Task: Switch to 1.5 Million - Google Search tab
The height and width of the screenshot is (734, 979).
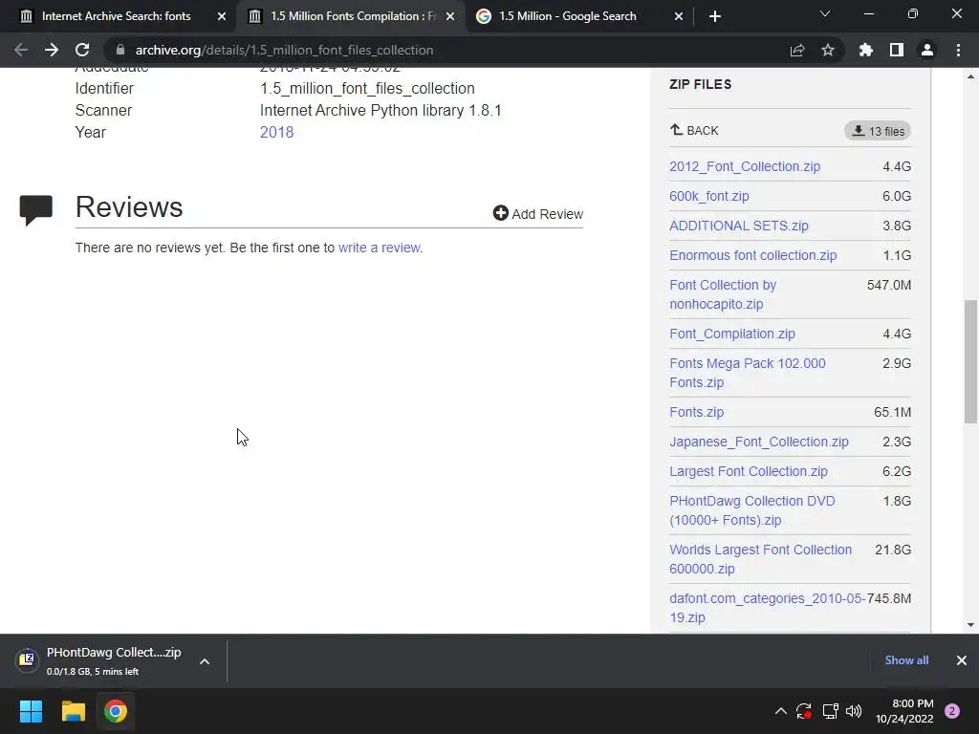Action: 568,16
